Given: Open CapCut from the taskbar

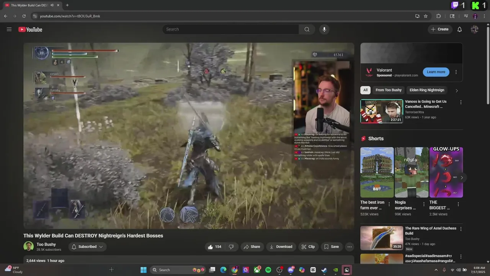Looking at the screenshot, I should 313,270.
